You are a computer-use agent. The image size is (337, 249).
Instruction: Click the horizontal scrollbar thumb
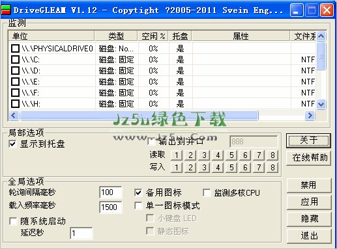point(139,115)
